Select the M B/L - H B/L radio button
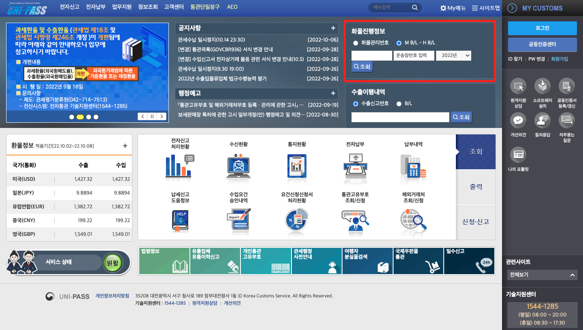 [399, 43]
